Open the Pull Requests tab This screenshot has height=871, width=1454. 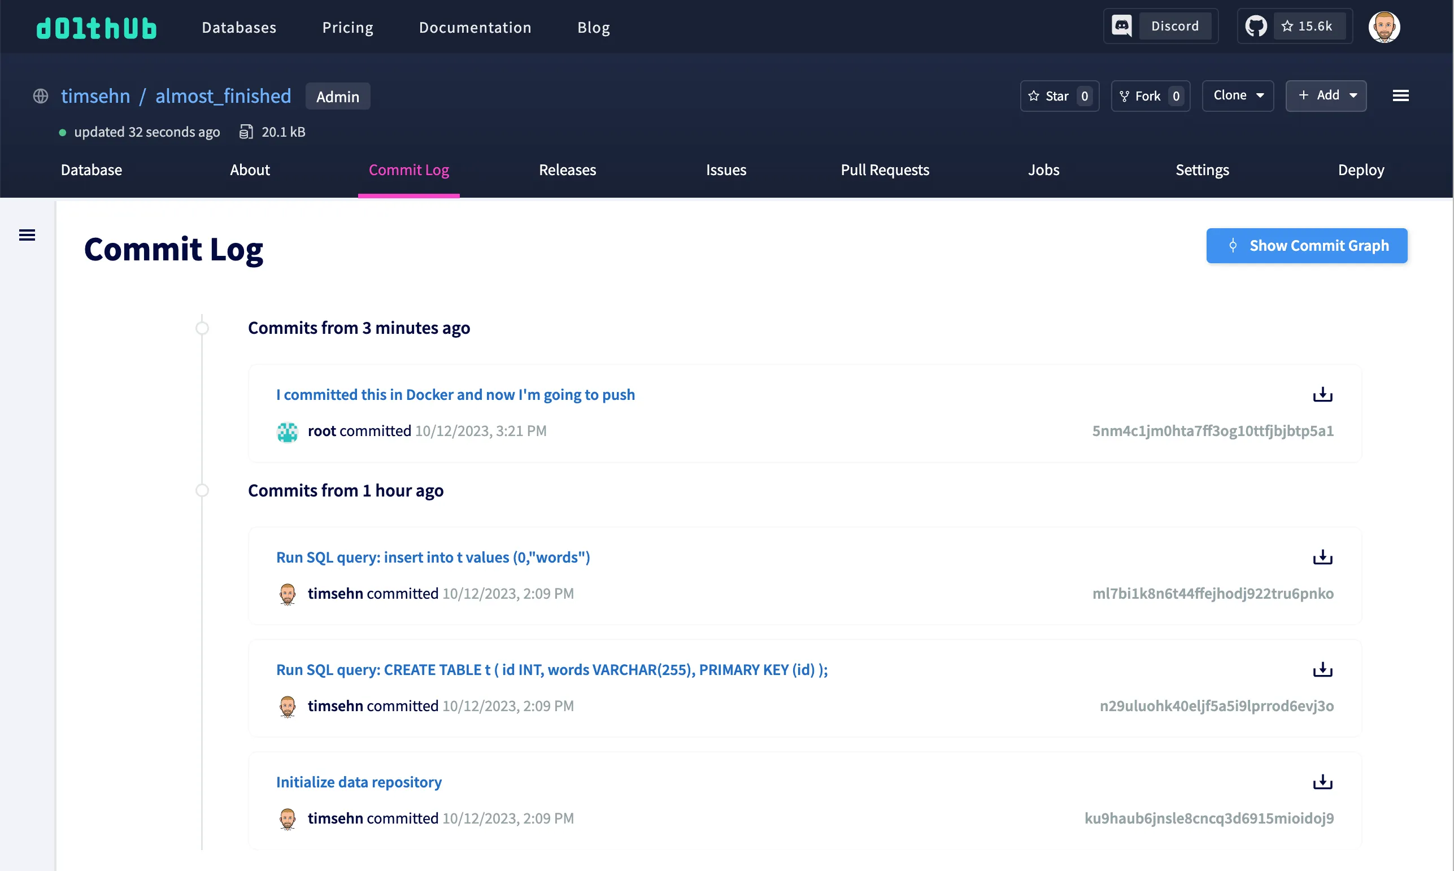coord(885,170)
